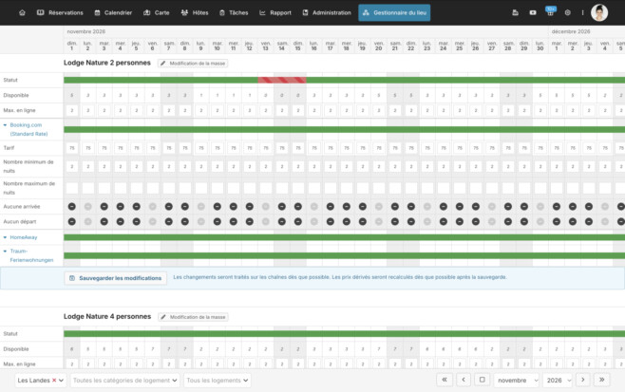Image resolution: width=625 pixels, height=392 pixels.
Task: Open the Hôtes menu
Action: tap(195, 12)
